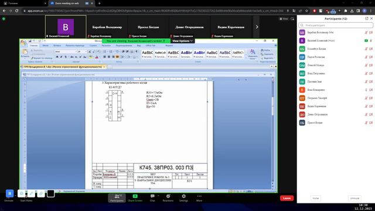Open the browser three-dot menu
375x211 pixels.
click(x=371, y=11)
